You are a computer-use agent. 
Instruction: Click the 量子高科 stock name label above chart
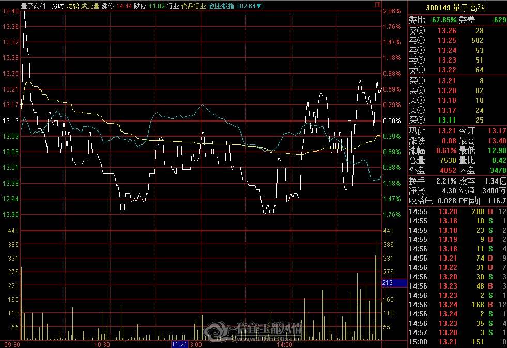click(33, 6)
